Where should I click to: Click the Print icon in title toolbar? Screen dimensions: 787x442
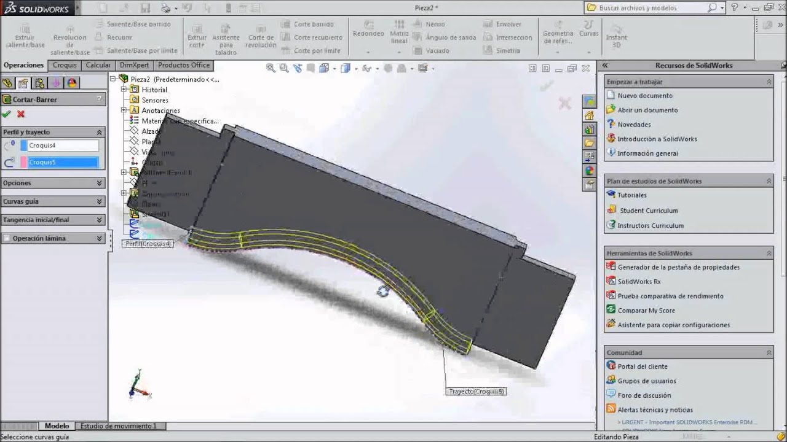click(165, 8)
